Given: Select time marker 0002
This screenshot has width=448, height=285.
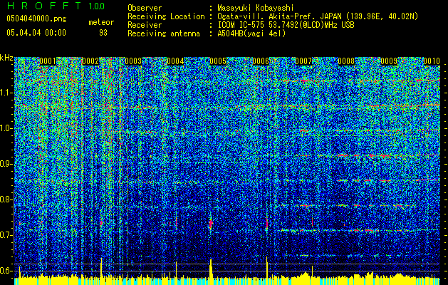Looking at the screenshot, I should click(x=90, y=61).
